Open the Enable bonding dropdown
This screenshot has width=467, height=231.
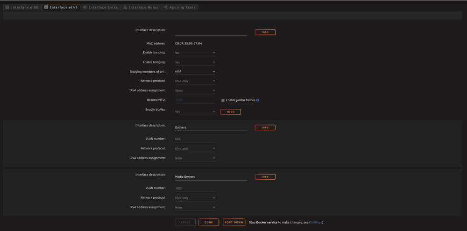click(x=195, y=53)
